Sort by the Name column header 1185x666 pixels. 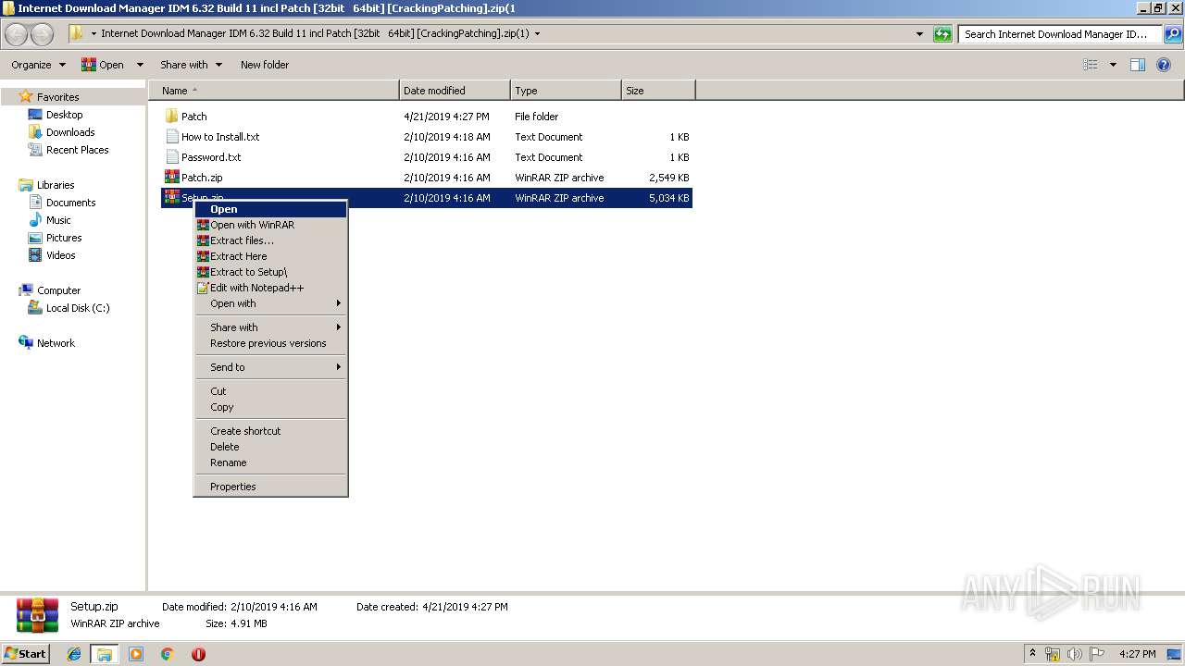point(274,91)
